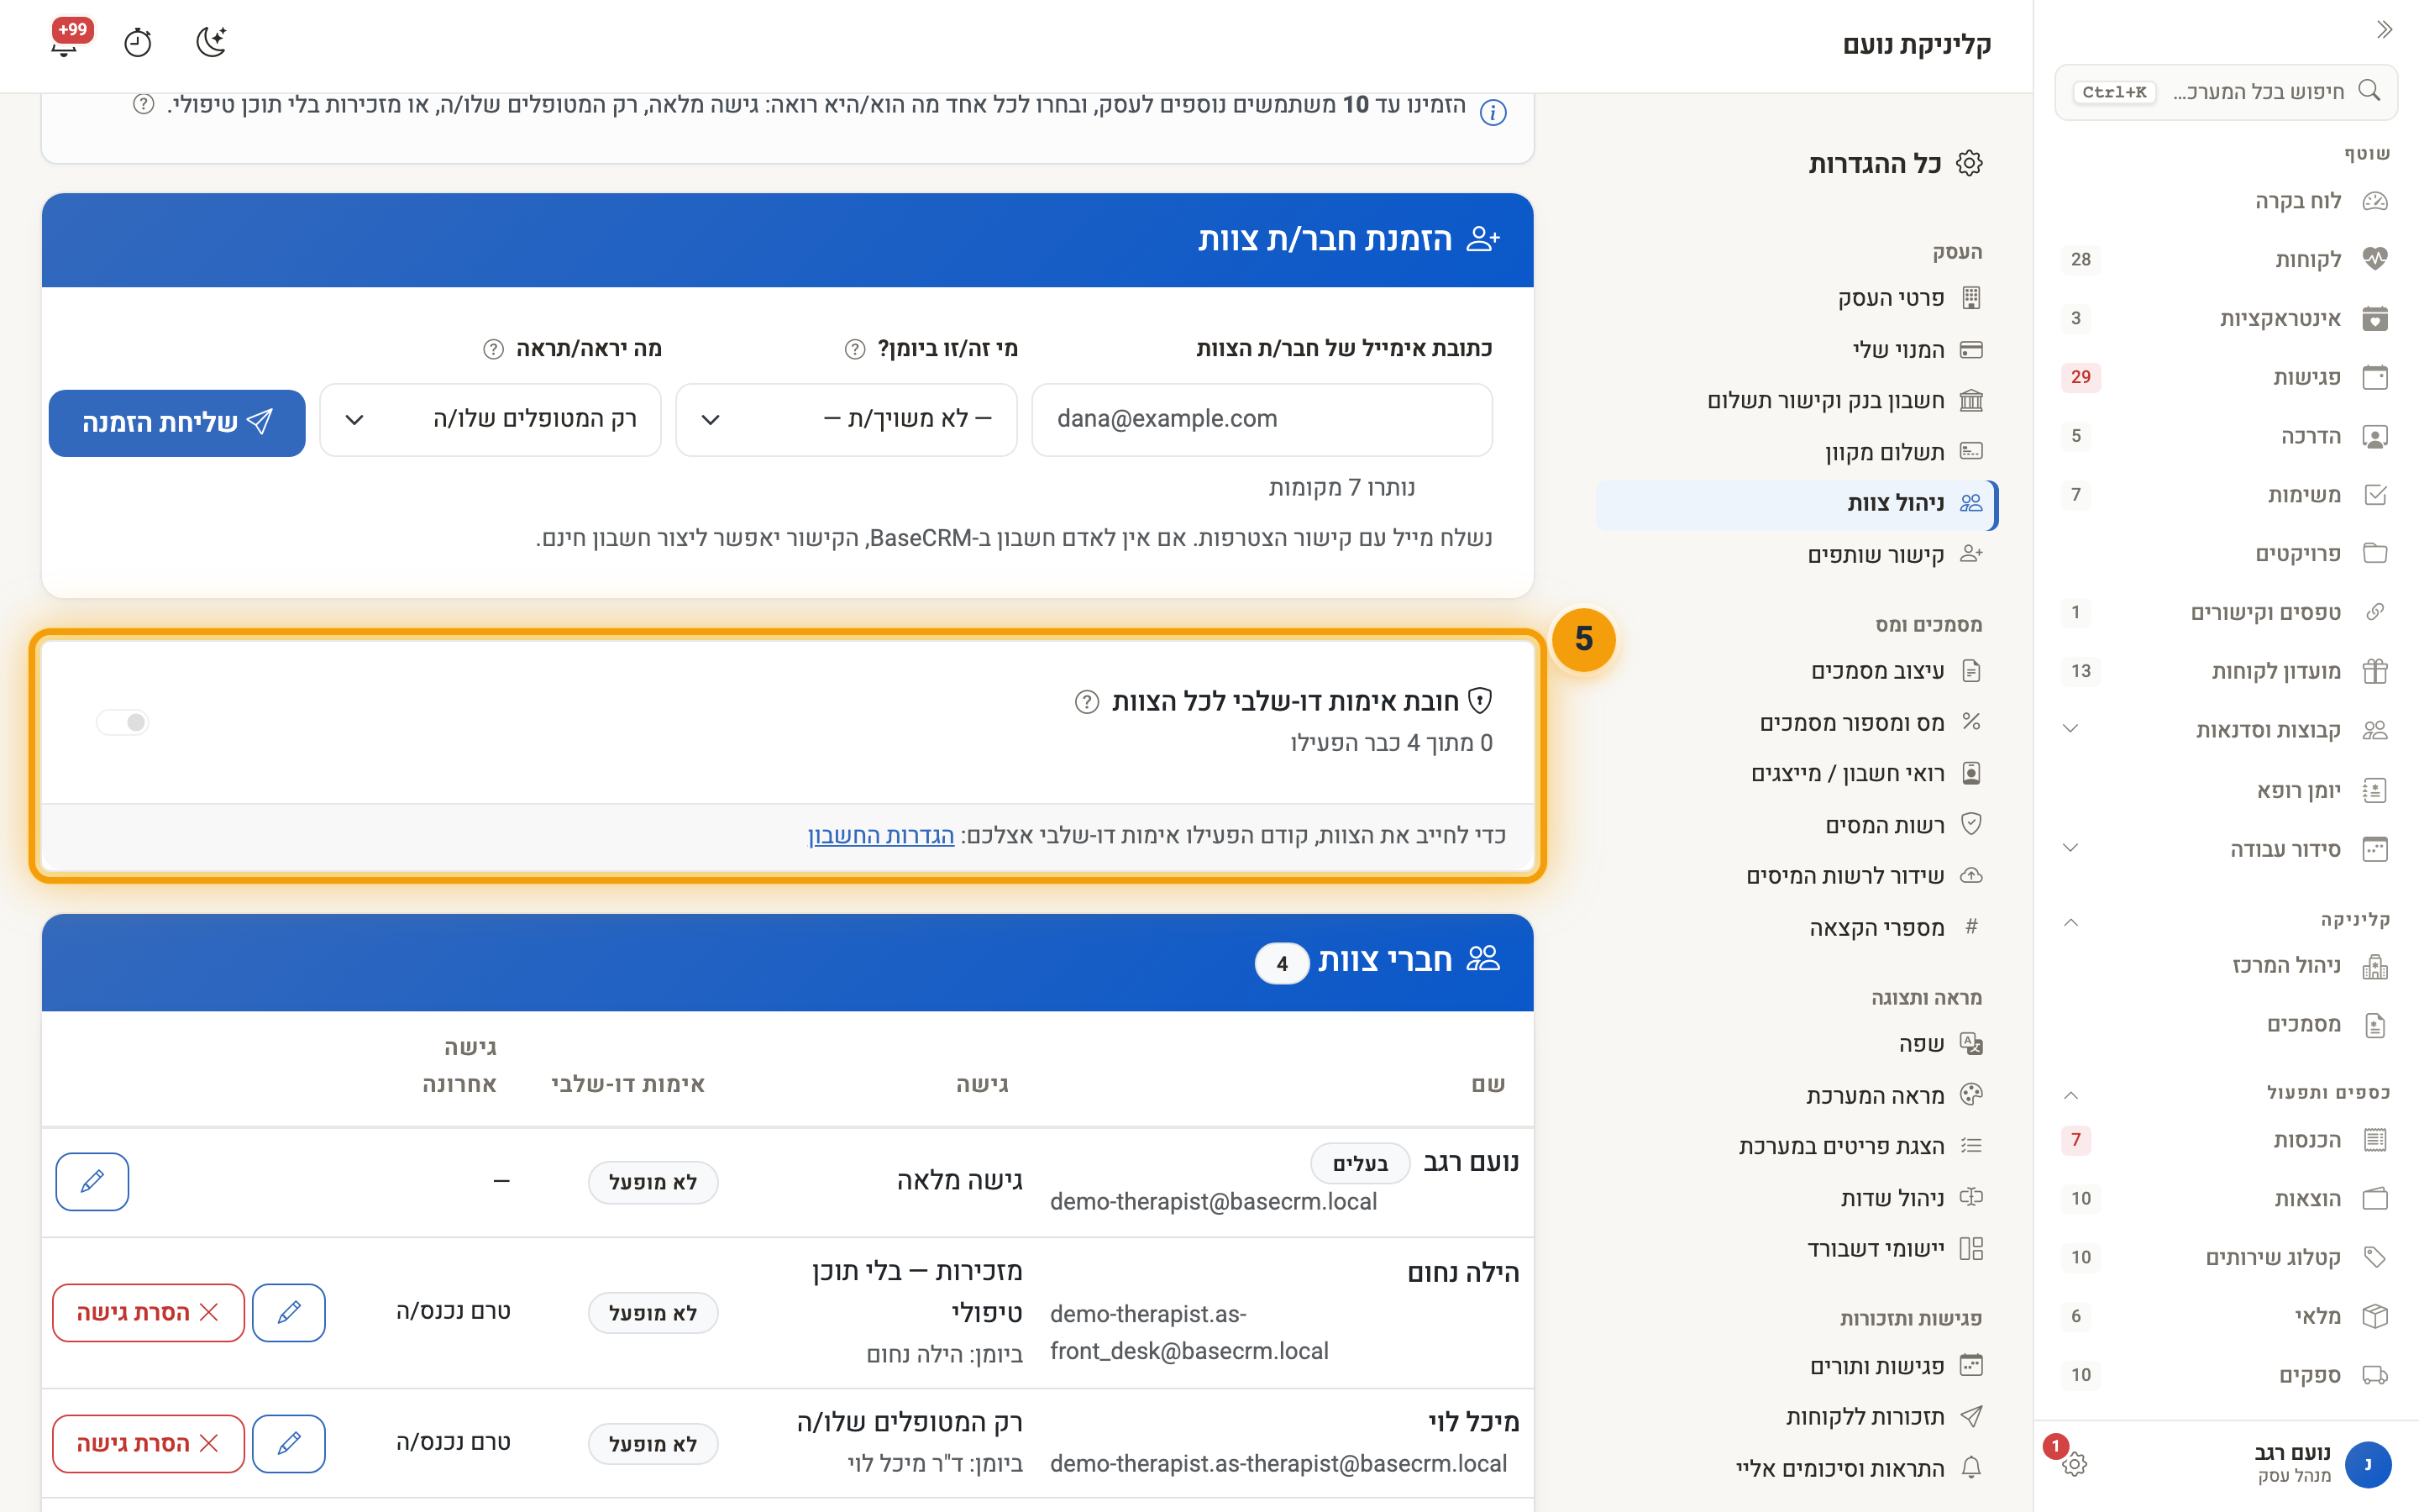Click the team member email input field

point(1262,419)
